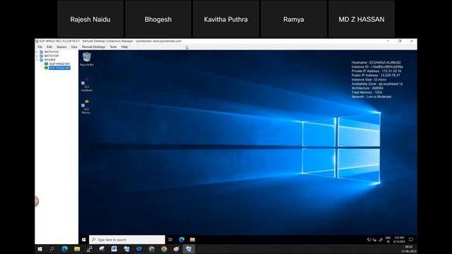Viewport: 452px width, 254px height.
Task: Select server SGP-WIN22-001 in tree
Action: [x=59, y=64]
